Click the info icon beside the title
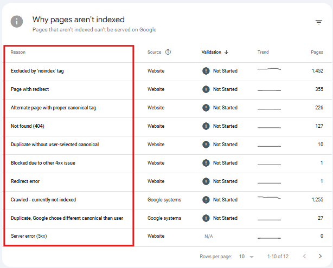The height and width of the screenshot is (268, 333). click(18, 21)
